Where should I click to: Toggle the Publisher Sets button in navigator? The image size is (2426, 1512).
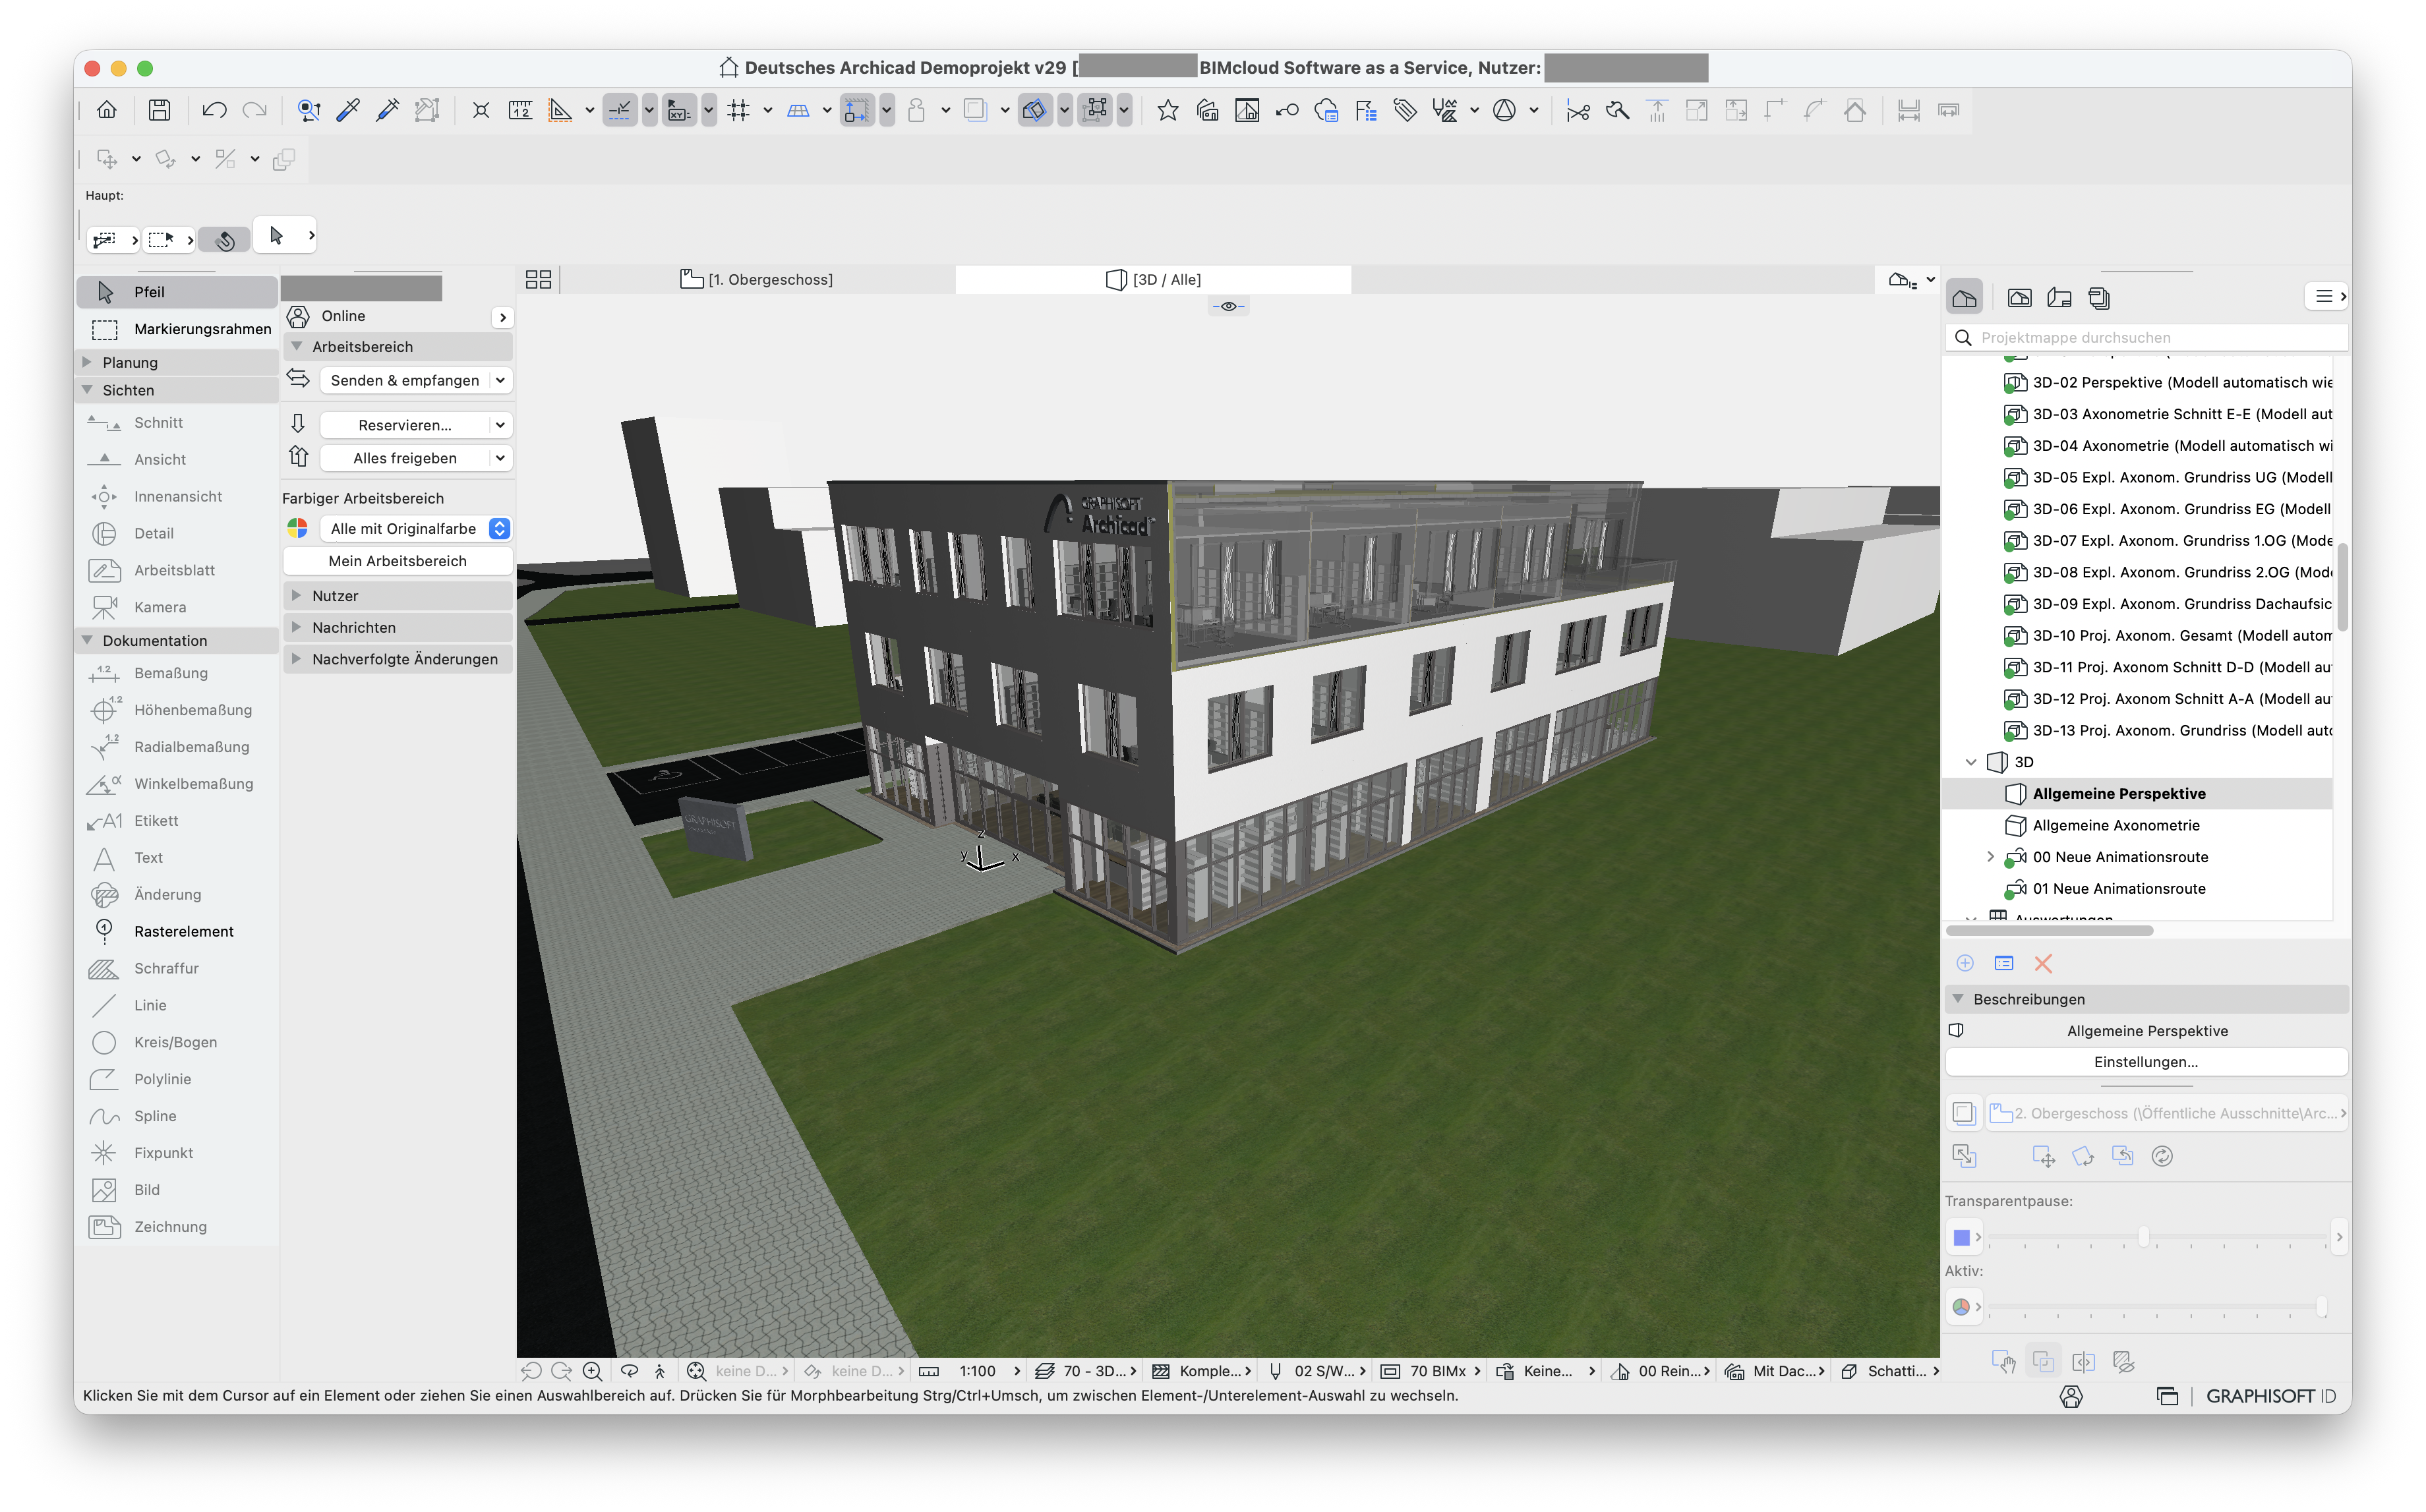2099,298
